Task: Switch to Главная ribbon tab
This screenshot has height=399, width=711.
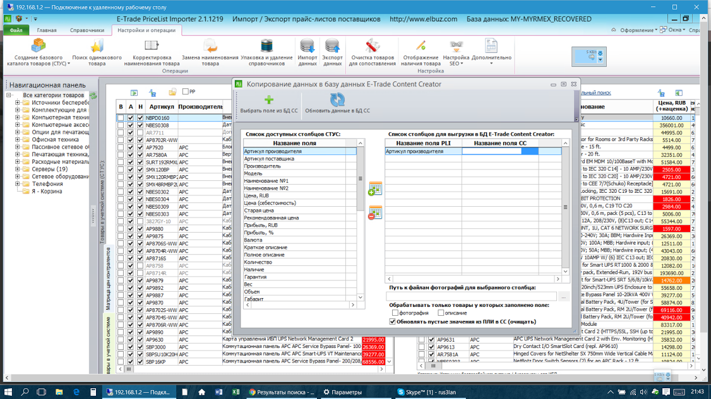Action: 47,30
